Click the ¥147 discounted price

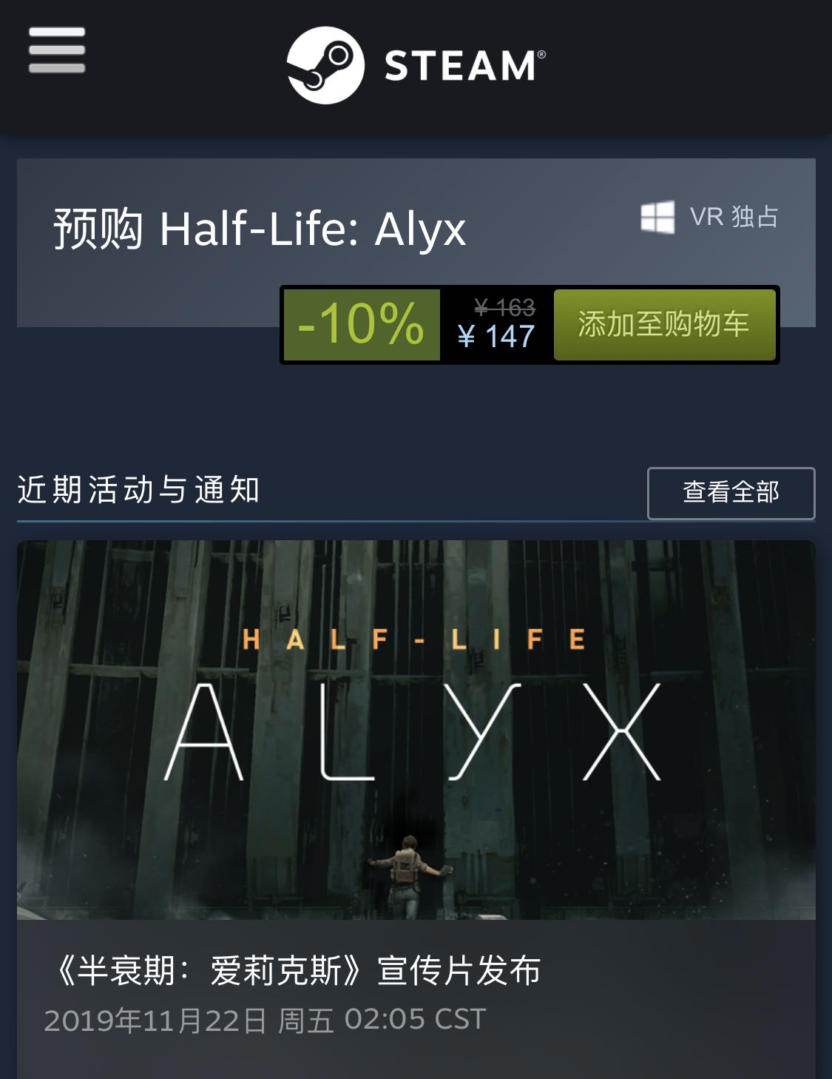[x=496, y=337]
